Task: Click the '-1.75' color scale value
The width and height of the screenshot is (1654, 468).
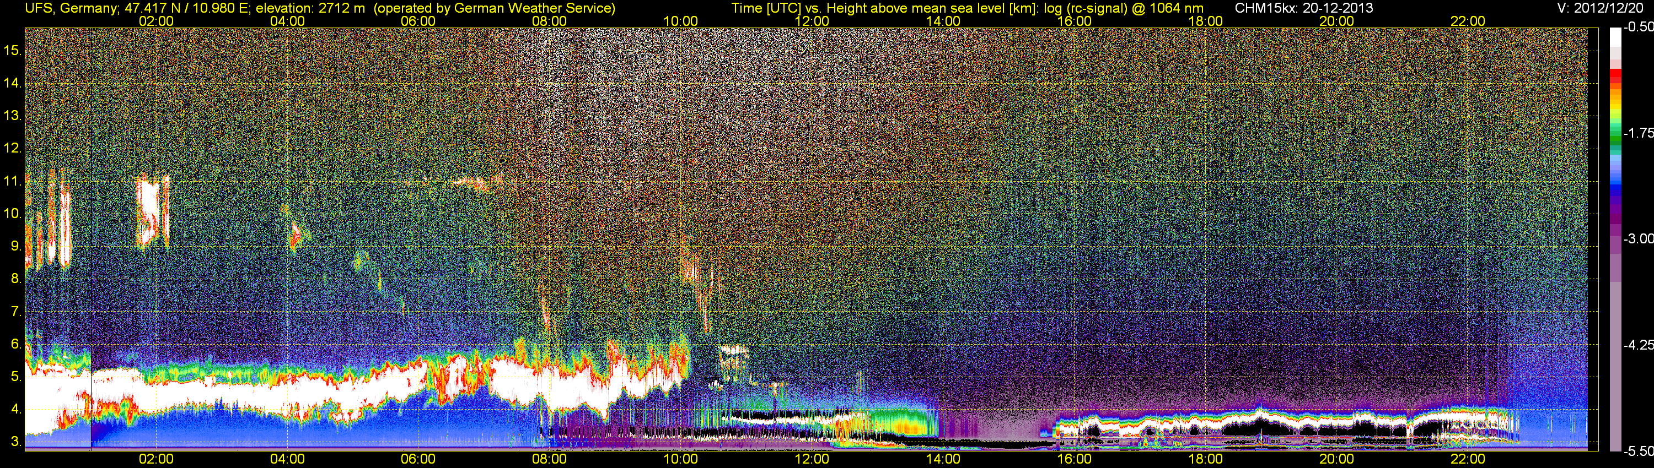Action: coord(1639,133)
